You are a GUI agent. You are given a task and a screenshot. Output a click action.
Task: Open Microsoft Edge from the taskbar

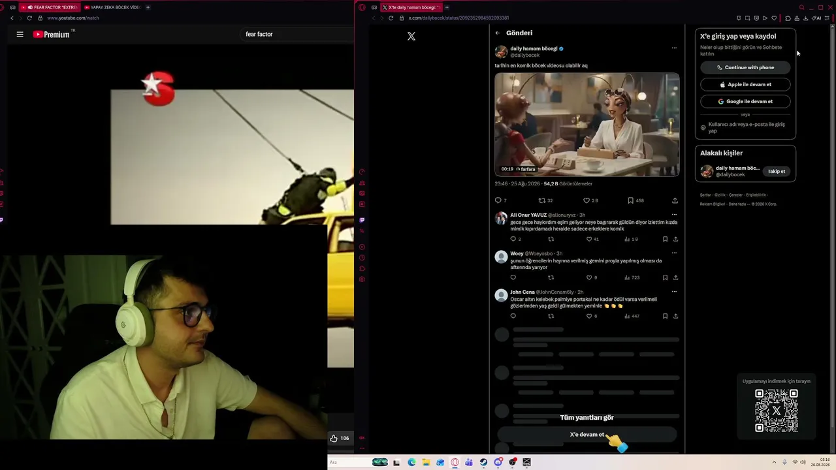tap(411, 462)
